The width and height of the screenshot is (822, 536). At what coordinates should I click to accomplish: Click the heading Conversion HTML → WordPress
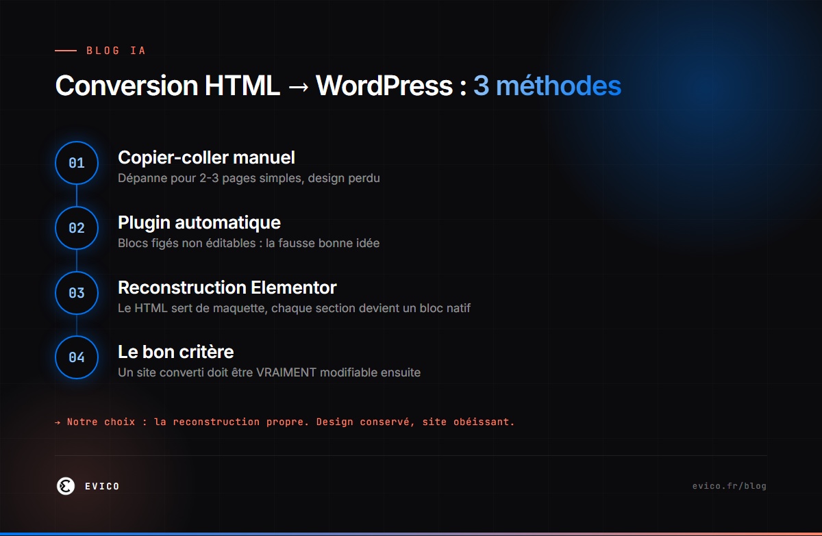[261, 86]
